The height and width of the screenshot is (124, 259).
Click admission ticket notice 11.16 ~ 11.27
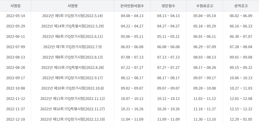tap(205, 109)
